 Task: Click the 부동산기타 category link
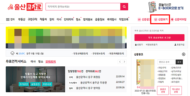click(x=163, y=71)
